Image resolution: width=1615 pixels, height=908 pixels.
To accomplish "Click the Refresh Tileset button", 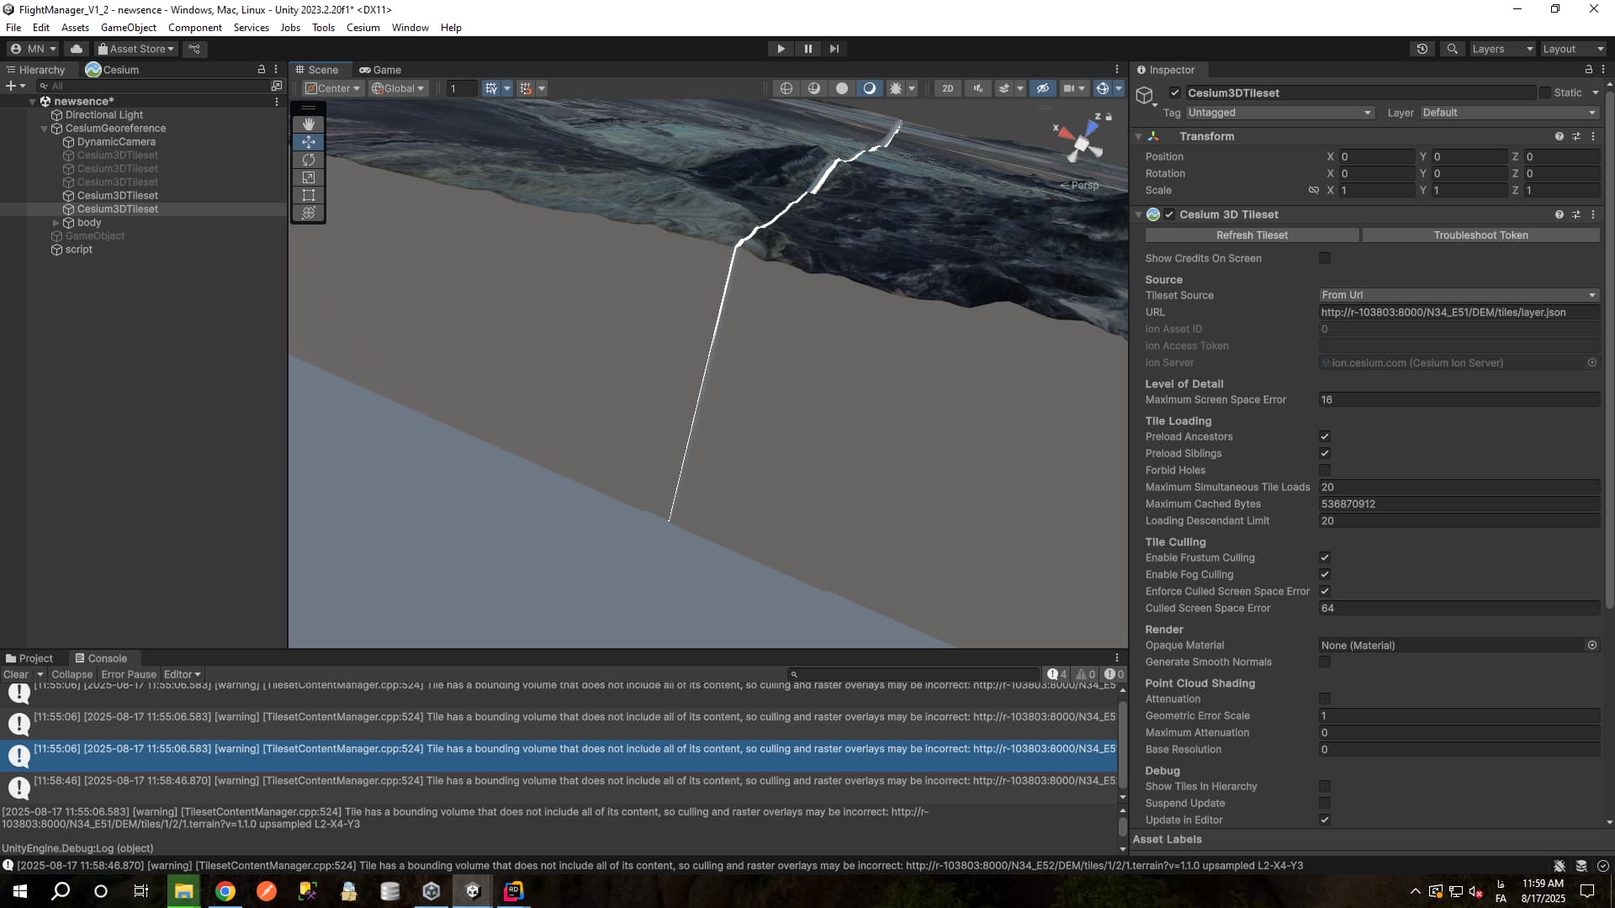I will tap(1252, 235).
